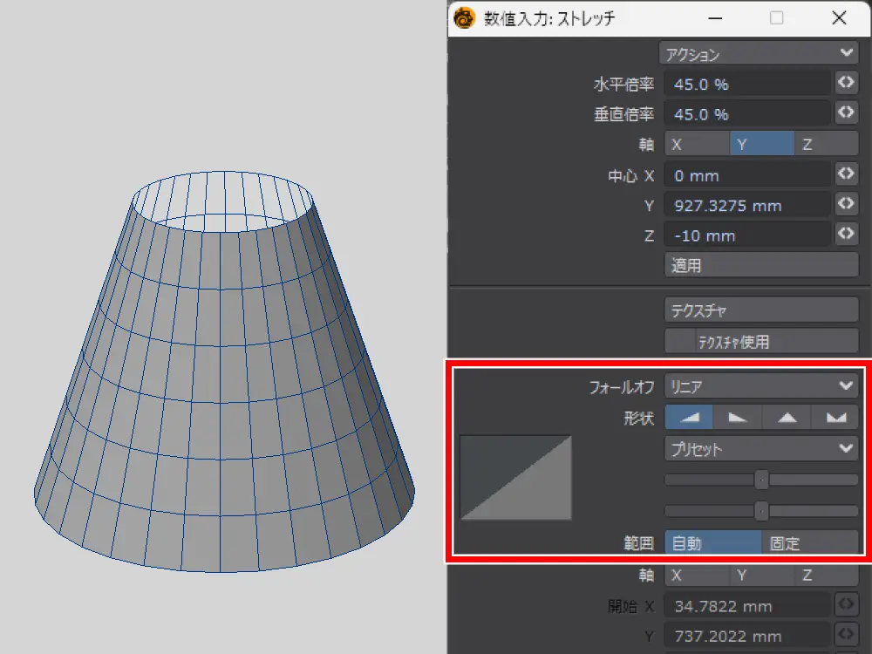Screen dimensions: 872x654
Task: Set the stretch axis to X
Action: [x=696, y=145]
